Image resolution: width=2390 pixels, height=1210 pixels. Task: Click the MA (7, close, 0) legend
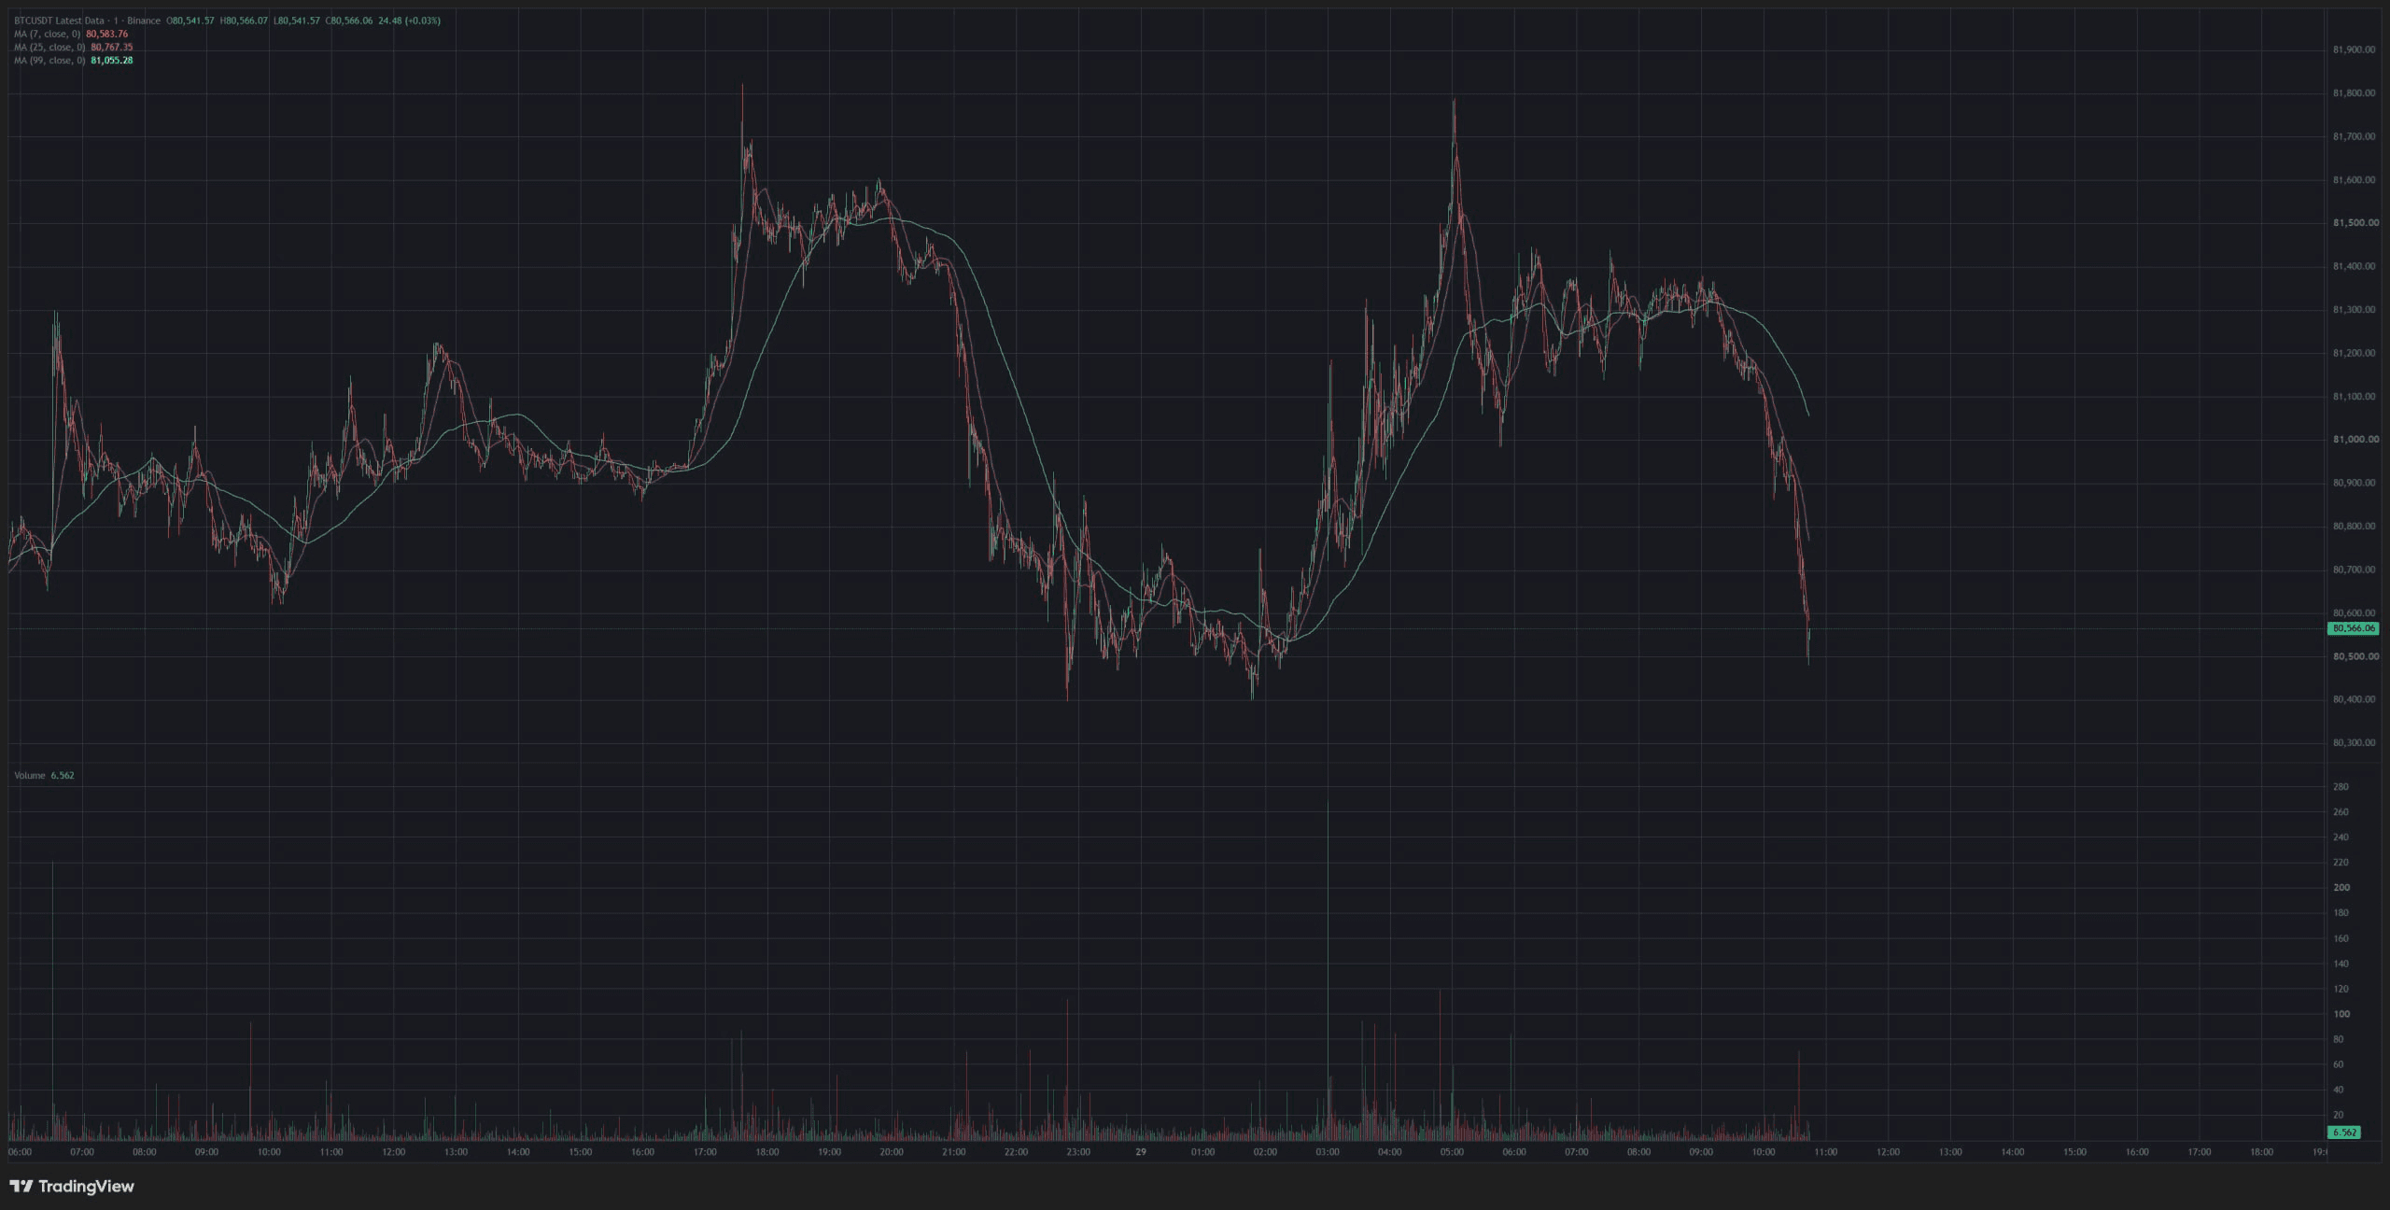49,34
